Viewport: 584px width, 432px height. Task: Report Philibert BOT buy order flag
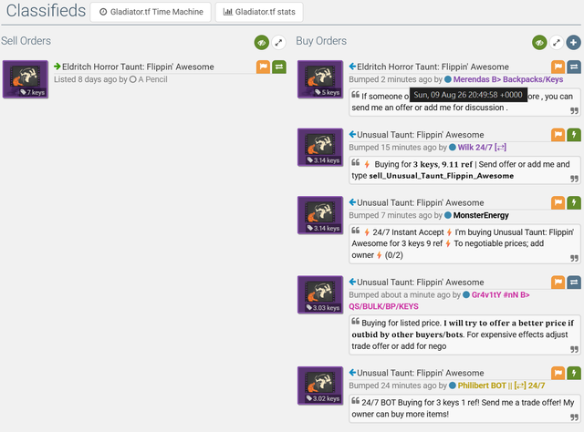coord(558,373)
